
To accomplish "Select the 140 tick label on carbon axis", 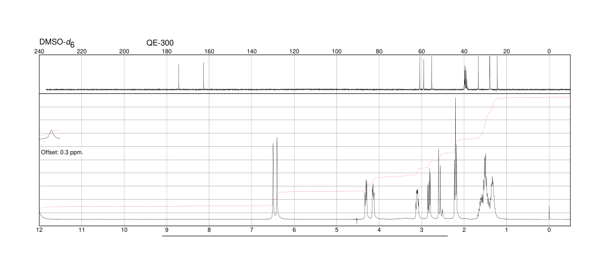I will click(x=251, y=51).
